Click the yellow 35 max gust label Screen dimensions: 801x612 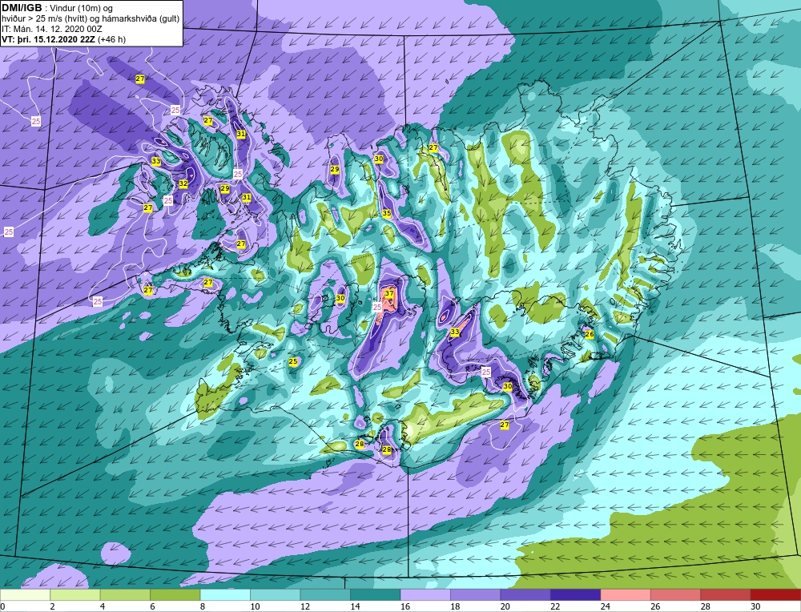point(387,213)
